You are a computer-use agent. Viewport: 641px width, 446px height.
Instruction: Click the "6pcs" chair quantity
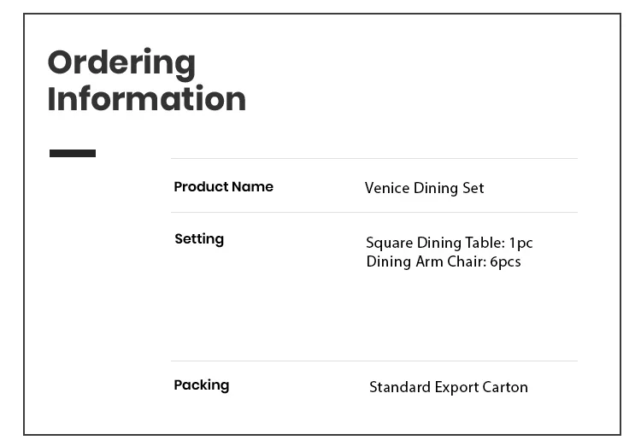point(505,261)
